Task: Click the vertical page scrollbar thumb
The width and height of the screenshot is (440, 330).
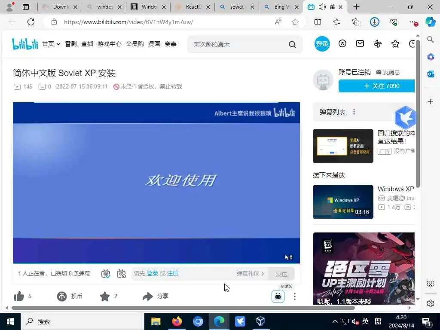Action: click(x=418, y=114)
